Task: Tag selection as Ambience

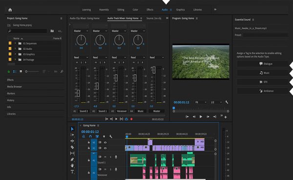Action: 263,91
